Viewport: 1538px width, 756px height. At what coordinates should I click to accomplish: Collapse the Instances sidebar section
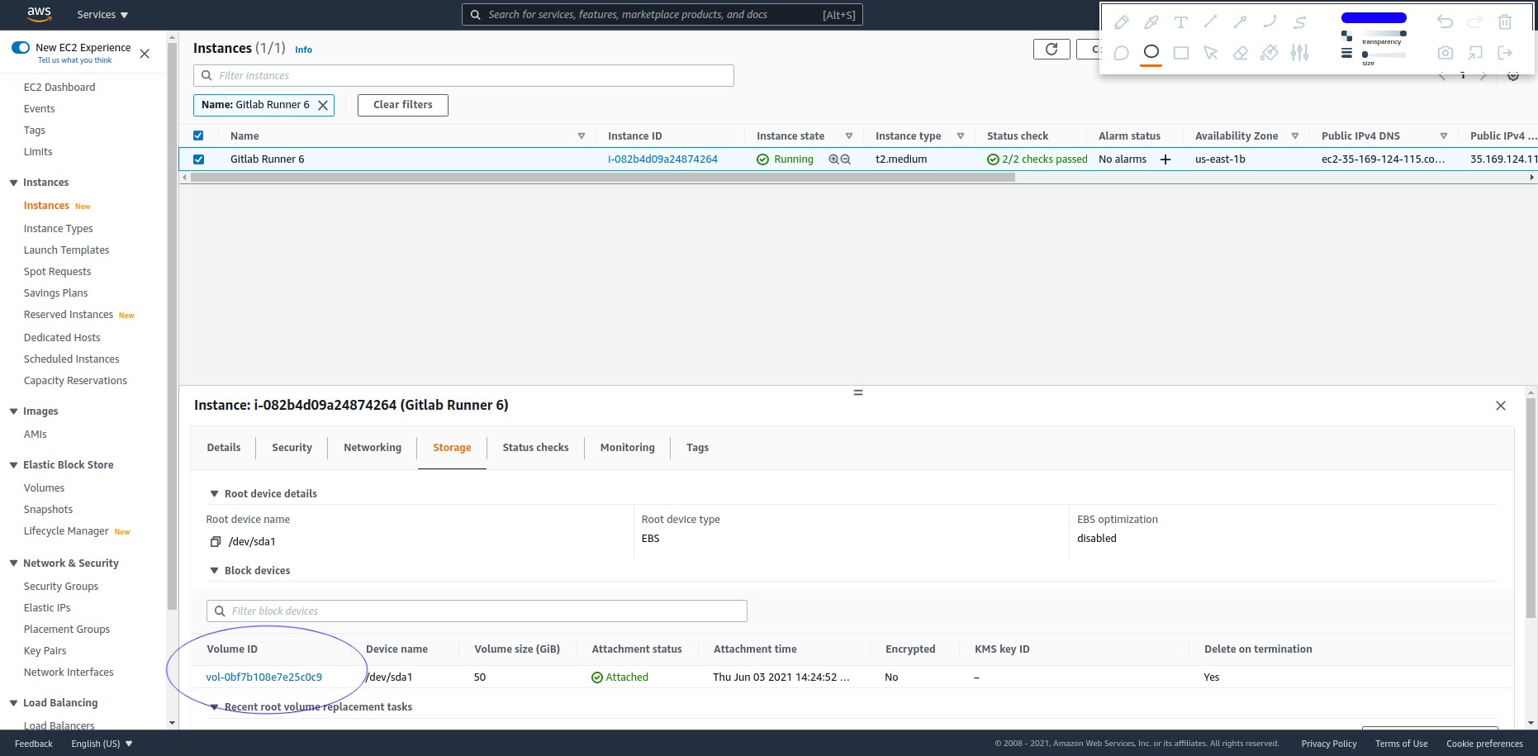[13, 183]
